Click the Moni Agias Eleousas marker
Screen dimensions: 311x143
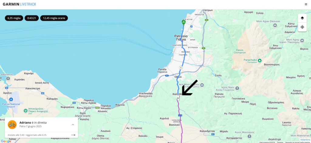point(275,26)
